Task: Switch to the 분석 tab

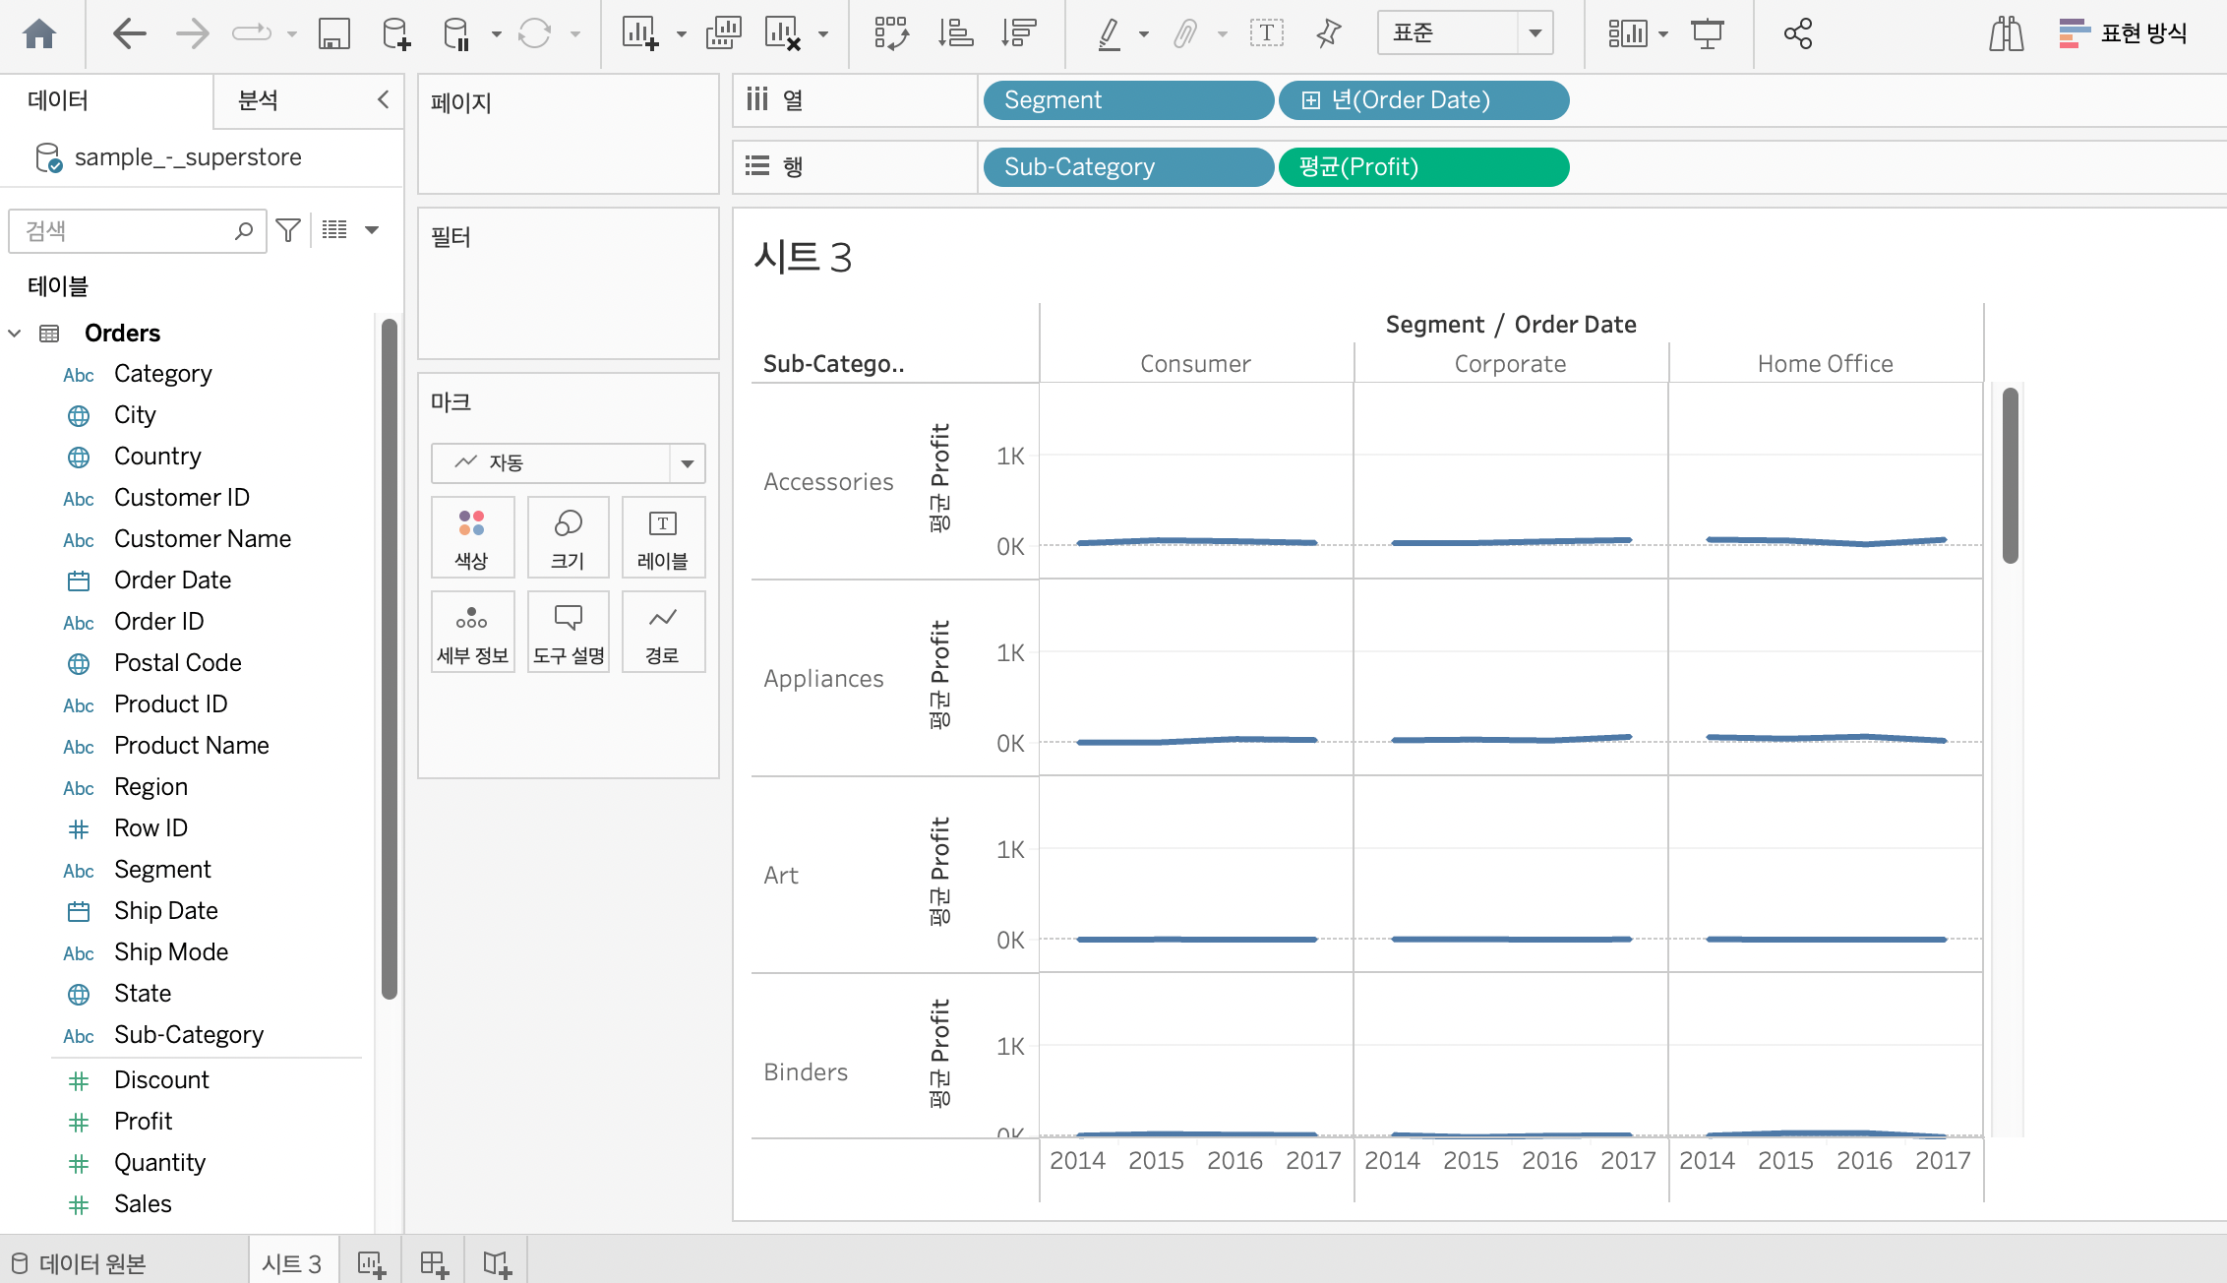Action: point(258,100)
